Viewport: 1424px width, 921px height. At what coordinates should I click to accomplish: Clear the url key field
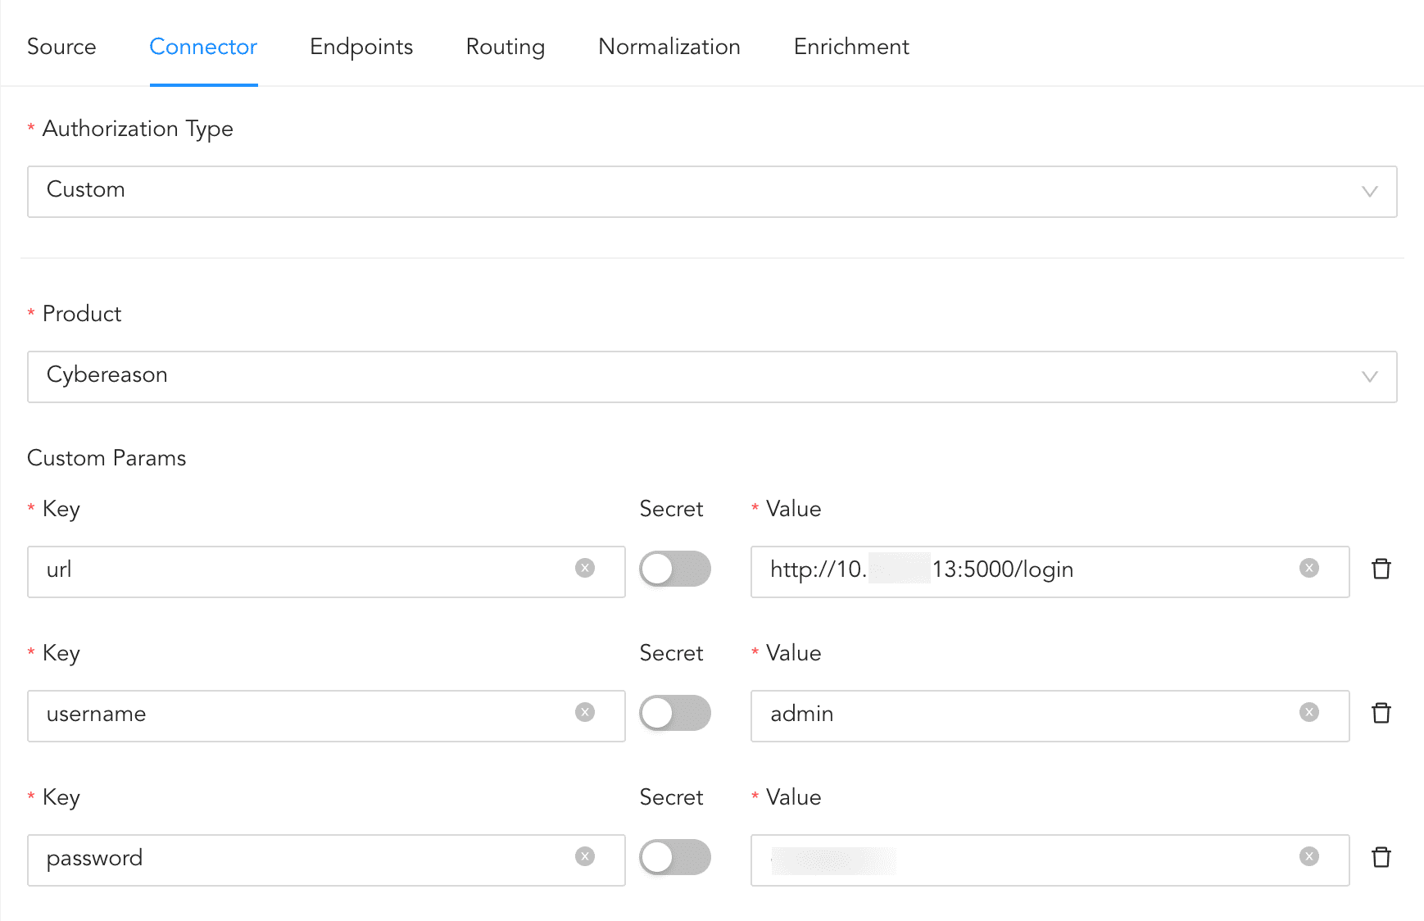[x=584, y=569]
